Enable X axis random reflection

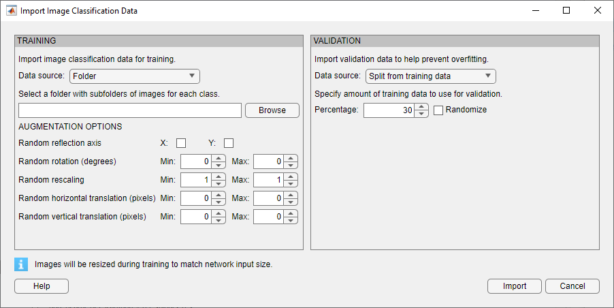tap(181, 143)
